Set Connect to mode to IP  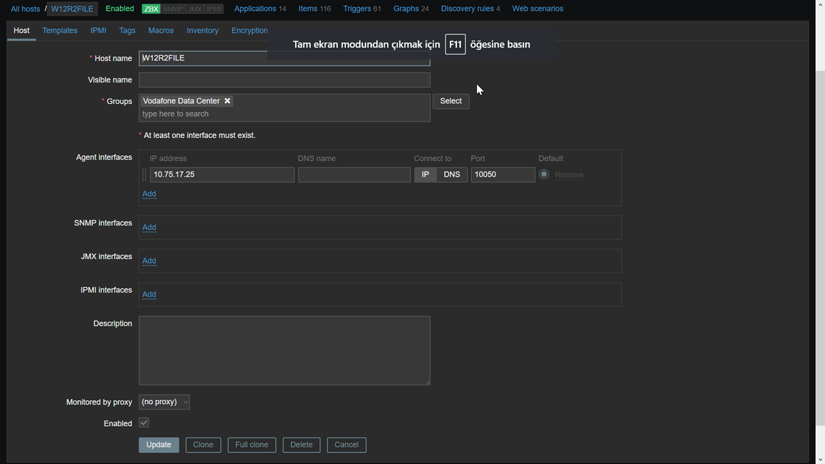click(x=425, y=175)
